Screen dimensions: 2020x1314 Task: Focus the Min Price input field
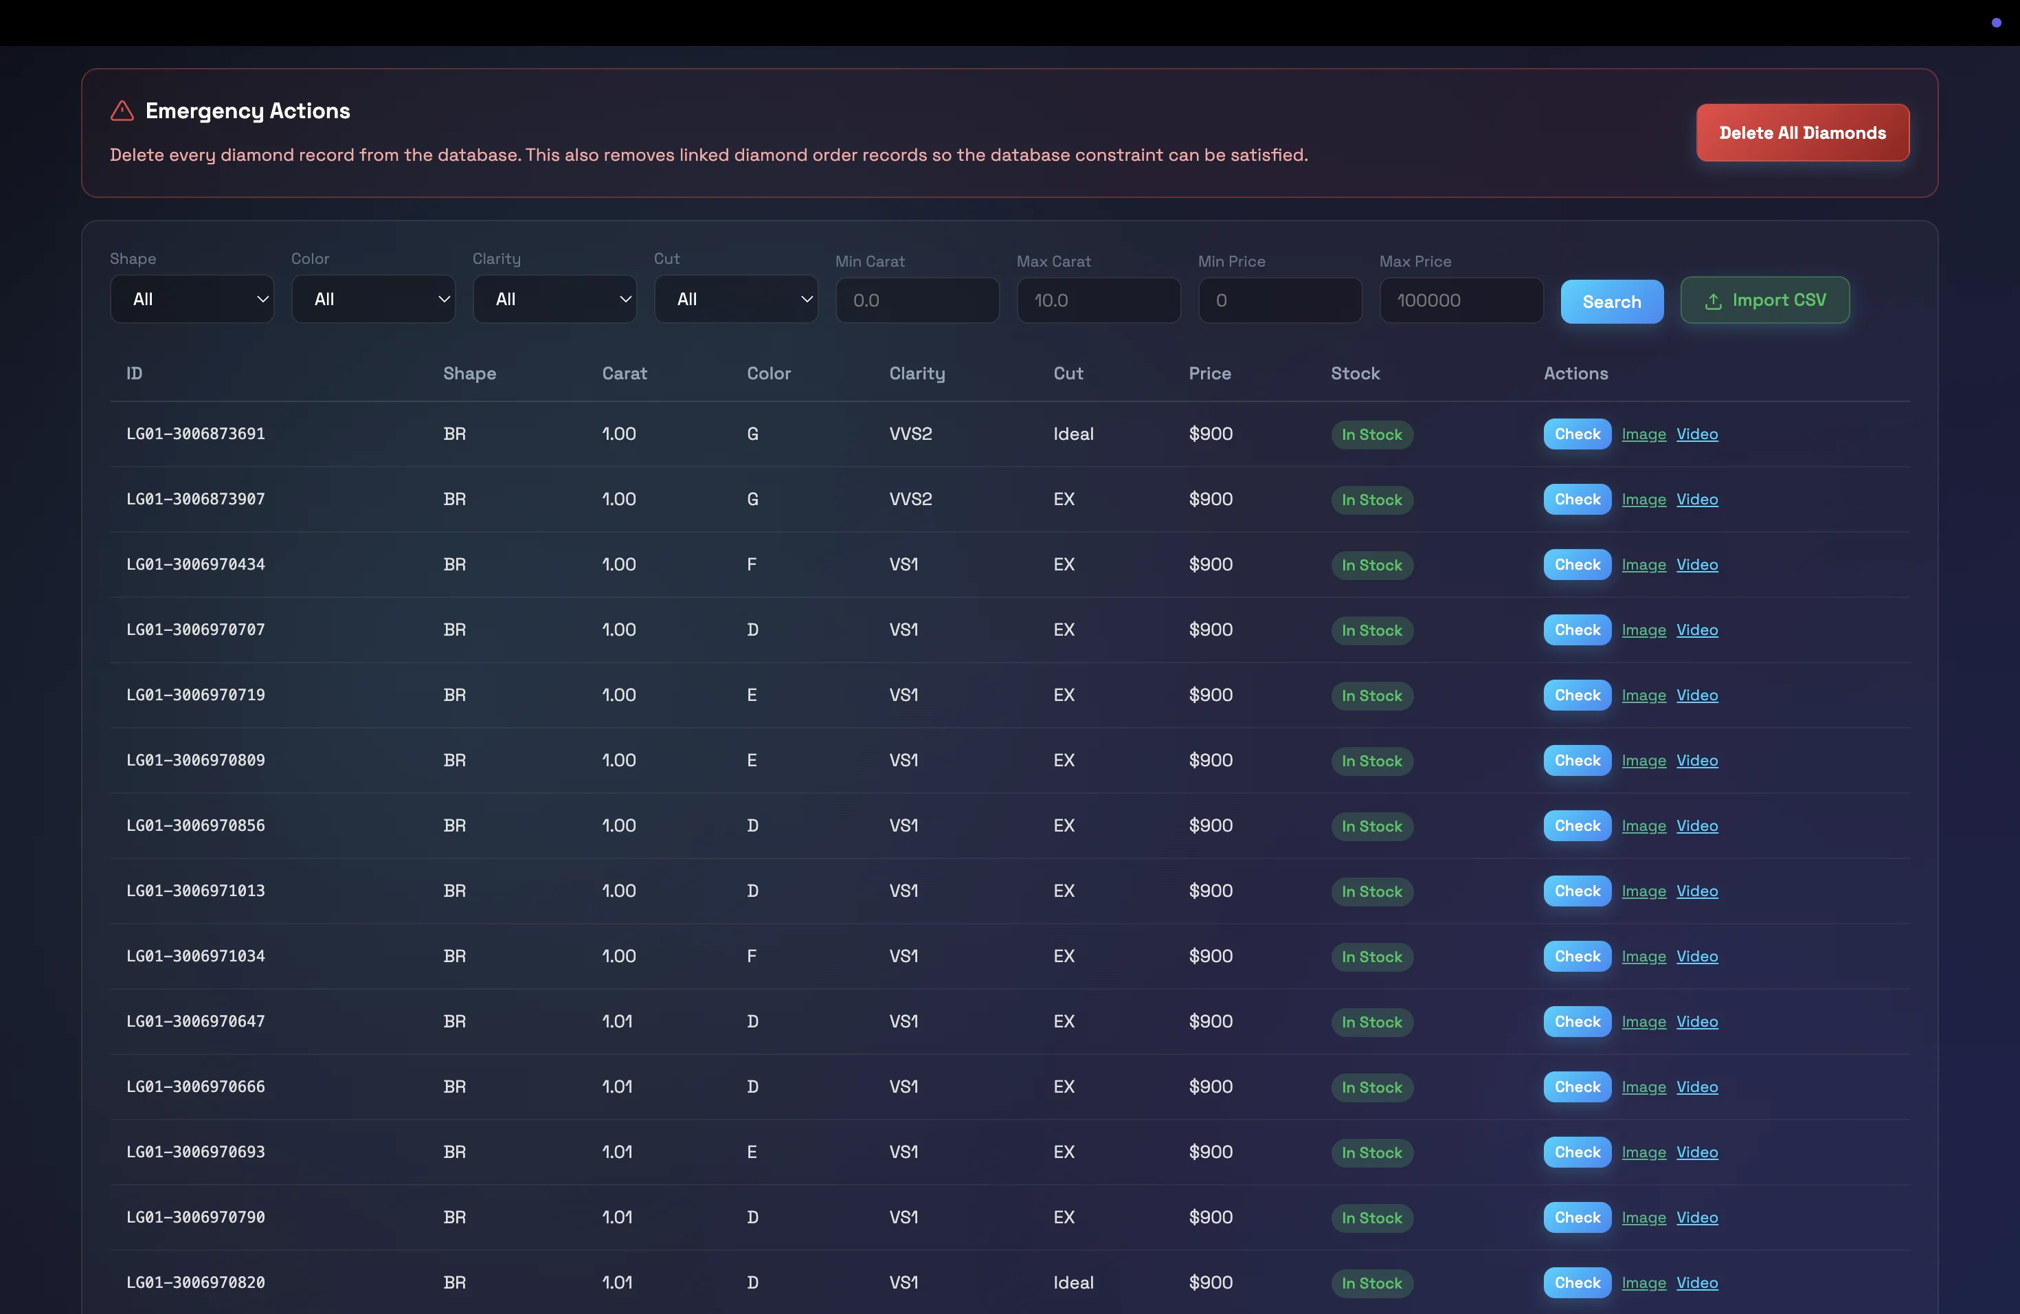(1280, 300)
